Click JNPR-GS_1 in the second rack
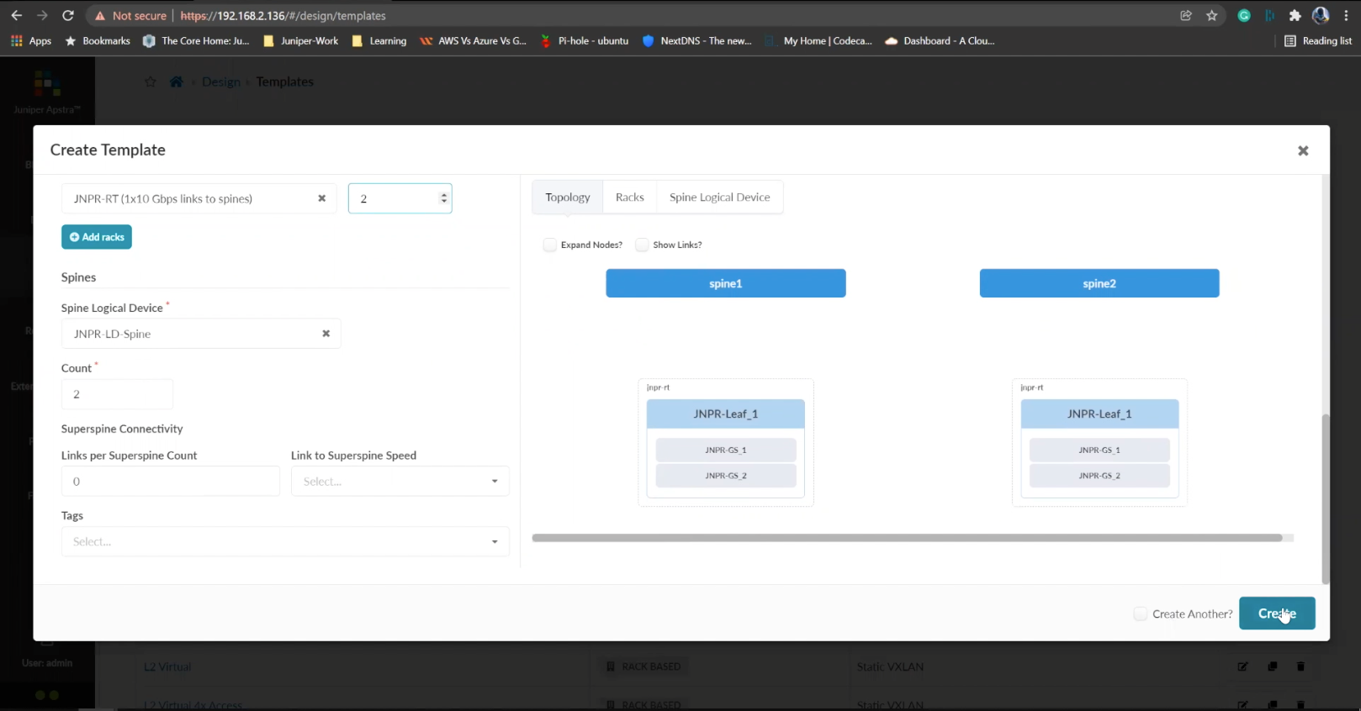The width and height of the screenshot is (1361, 711). 1099,450
